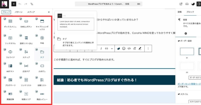Insert the 商品レビュー block
201x105 pixels.
(42, 96)
